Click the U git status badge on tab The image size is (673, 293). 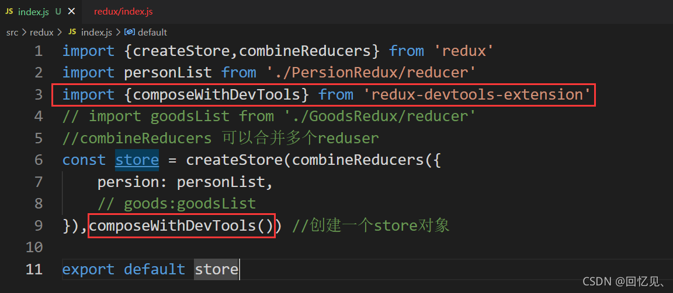[58, 12]
